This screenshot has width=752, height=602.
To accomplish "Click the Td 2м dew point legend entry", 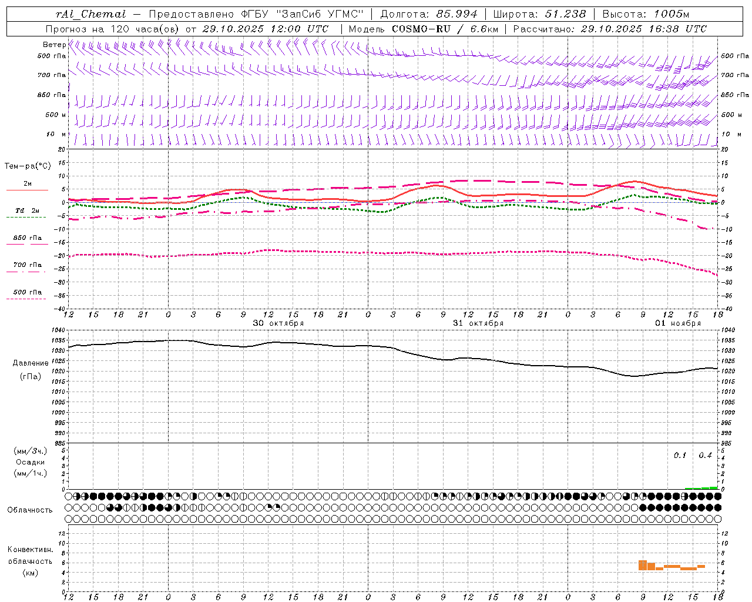I will pos(28,210).
